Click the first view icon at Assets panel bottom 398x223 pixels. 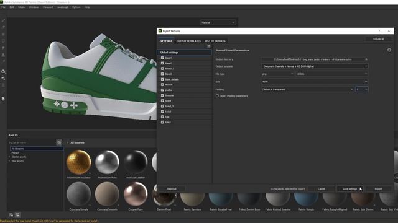11,215
